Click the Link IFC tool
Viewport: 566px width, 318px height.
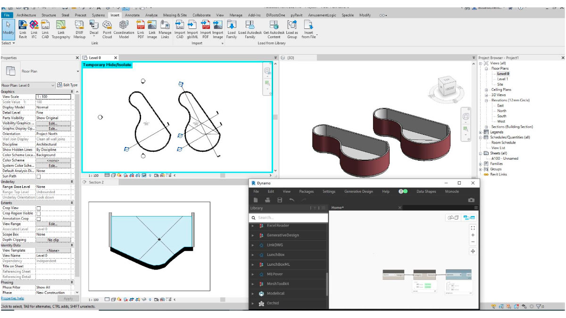tap(34, 29)
